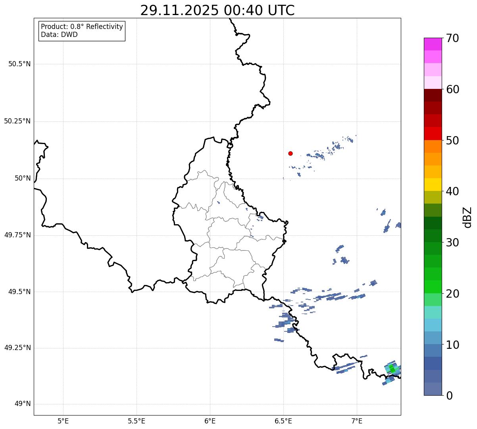The height and width of the screenshot is (429, 477).
Task: Click the 5.5°E longitude label
Action: point(137,421)
